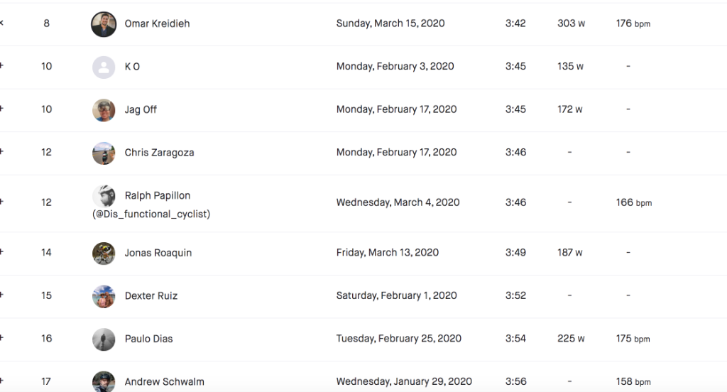Click Omar Kreidieh's profile avatar
The width and height of the screenshot is (727, 392).
[x=104, y=24]
